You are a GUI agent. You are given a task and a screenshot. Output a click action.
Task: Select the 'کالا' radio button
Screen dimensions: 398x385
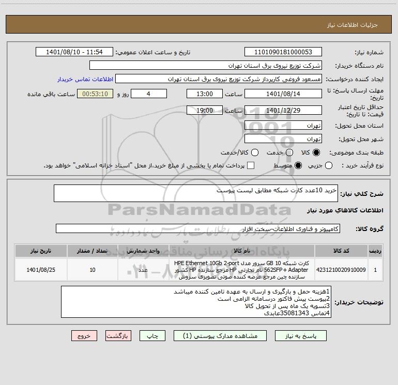[316, 152]
